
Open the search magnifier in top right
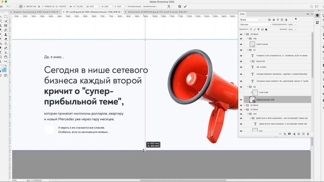pyautogui.click(x=311, y=7)
